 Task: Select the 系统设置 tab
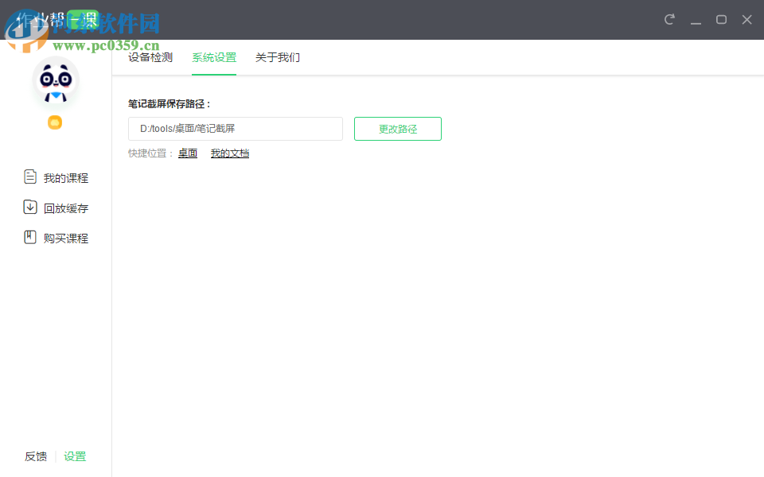[x=213, y=57]
